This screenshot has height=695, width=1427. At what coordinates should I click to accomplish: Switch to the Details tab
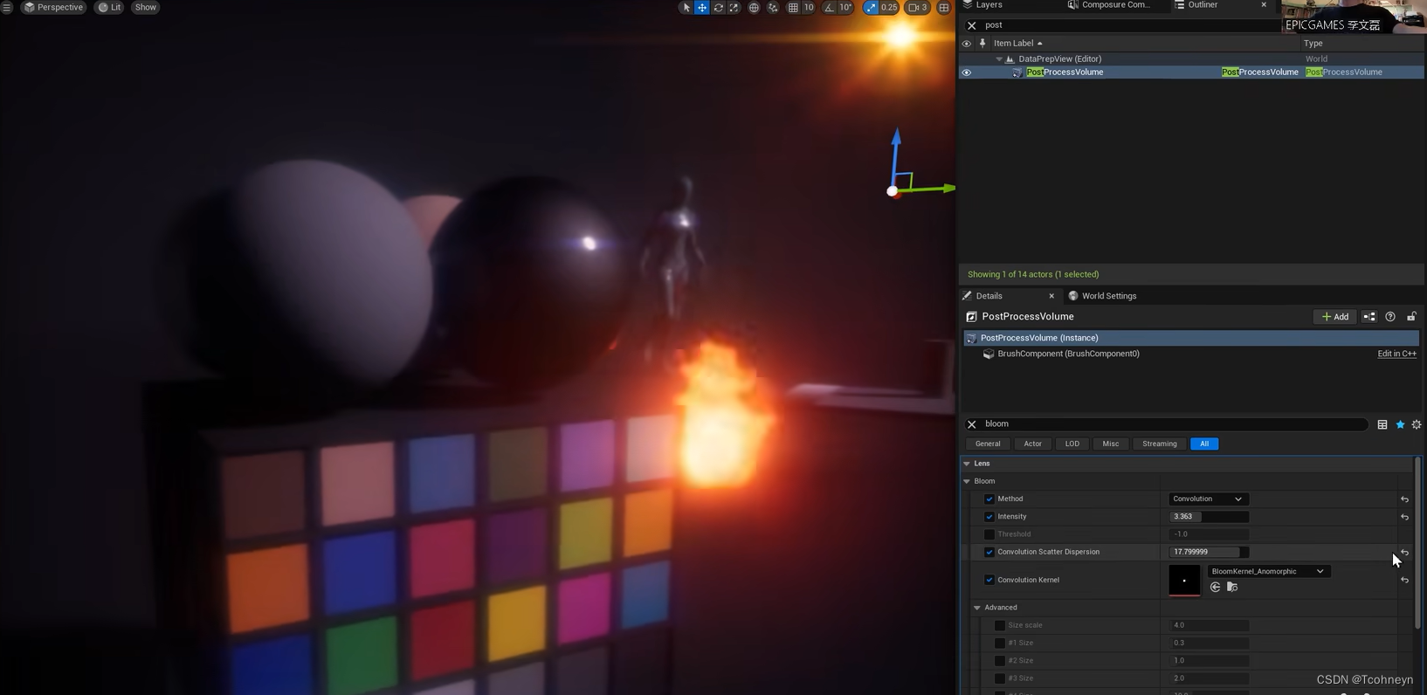click(989, 296)
